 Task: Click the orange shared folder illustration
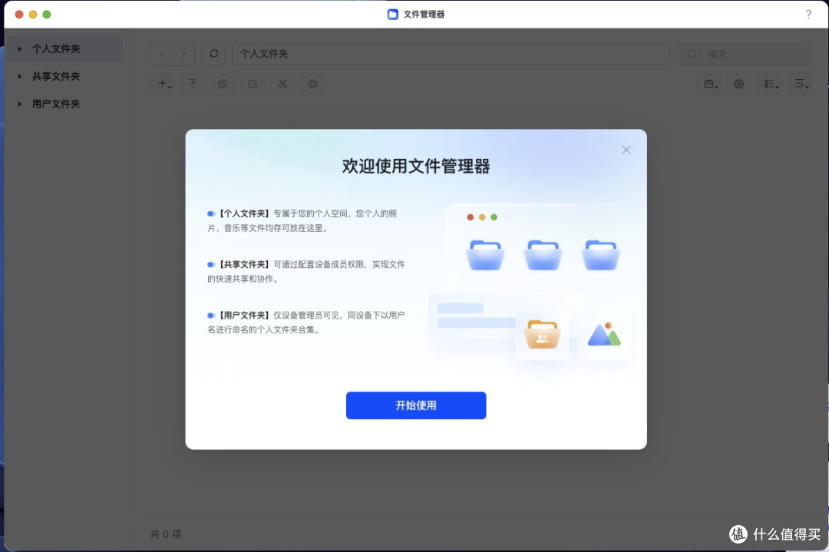tap(542, 334)
